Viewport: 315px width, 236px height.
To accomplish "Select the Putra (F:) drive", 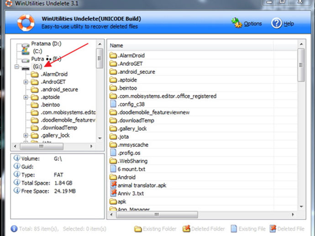I will 46,59.
